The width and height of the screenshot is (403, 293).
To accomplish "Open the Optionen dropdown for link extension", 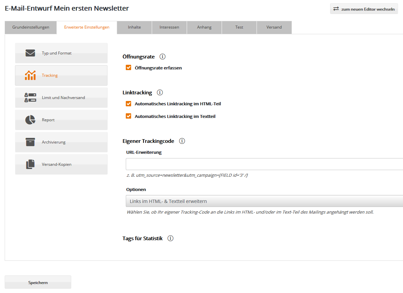I will click(233, 201).
